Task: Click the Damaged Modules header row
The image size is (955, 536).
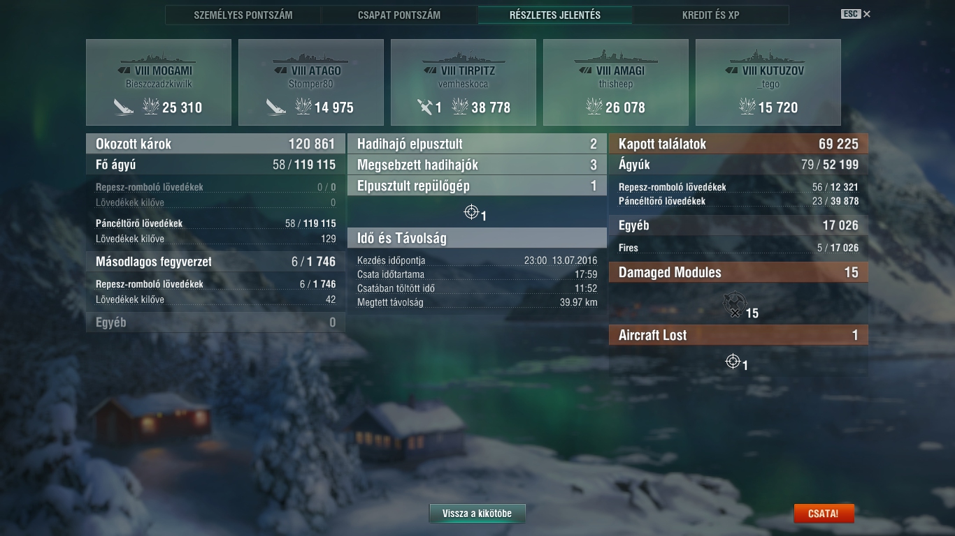Action: (738, 272)
